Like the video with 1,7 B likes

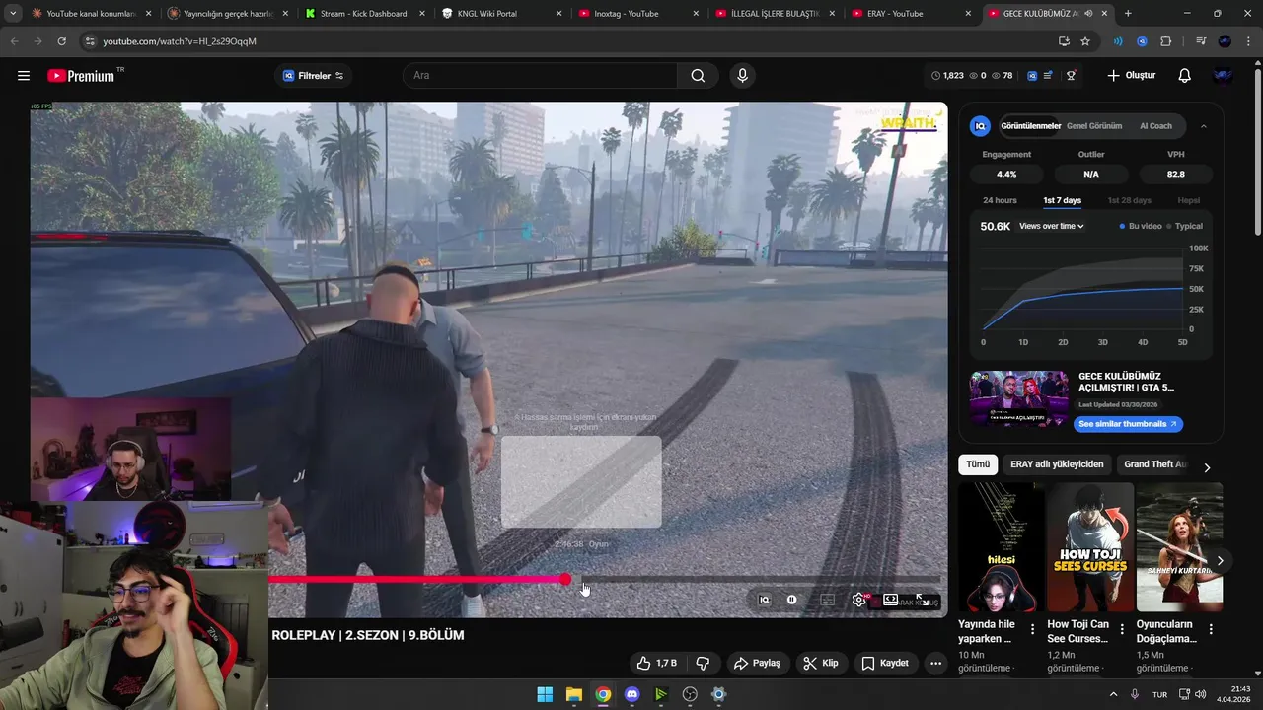pos(657,664)
